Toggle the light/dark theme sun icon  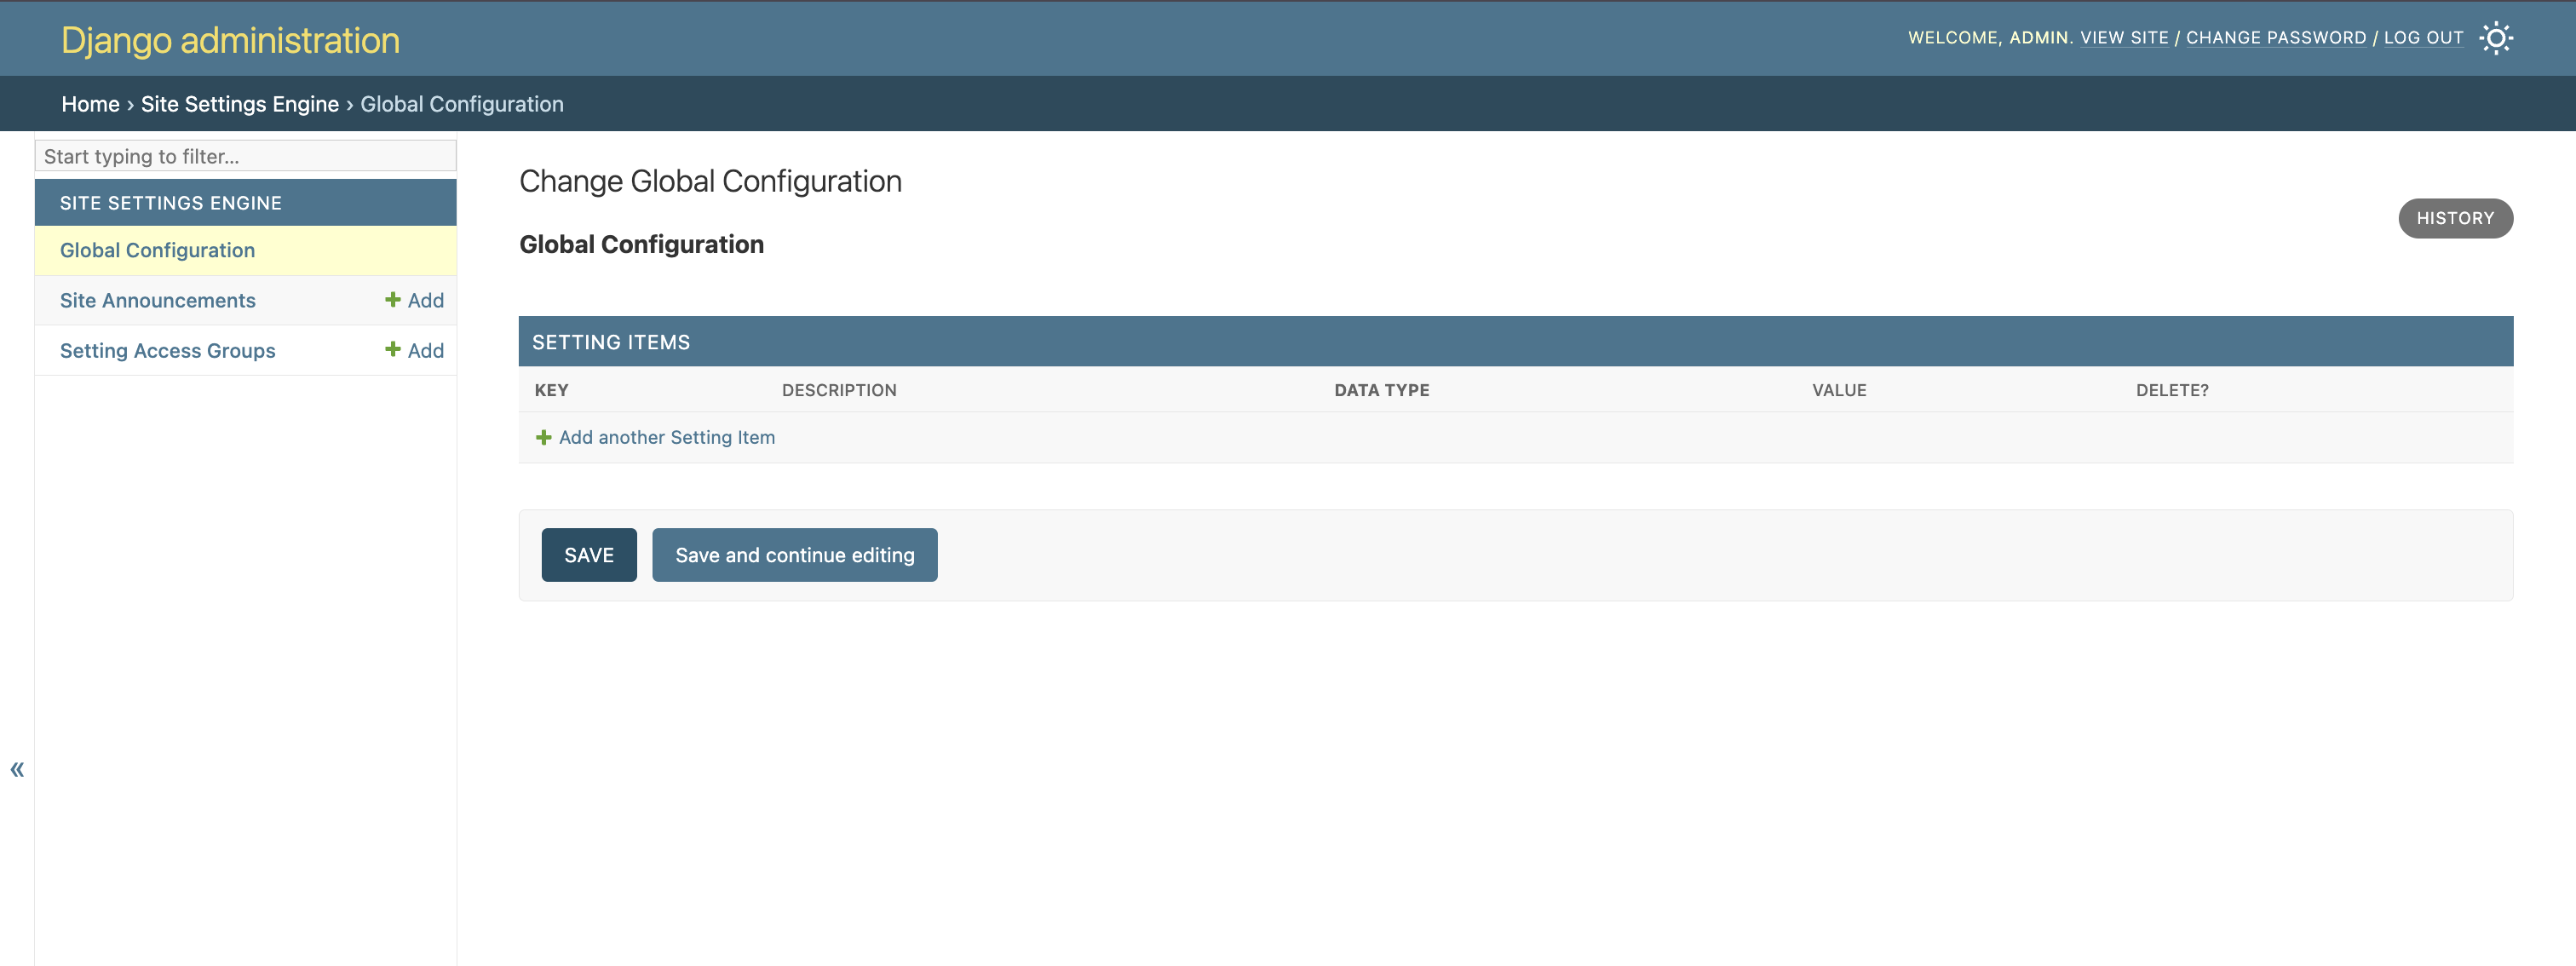(2496, 38)
